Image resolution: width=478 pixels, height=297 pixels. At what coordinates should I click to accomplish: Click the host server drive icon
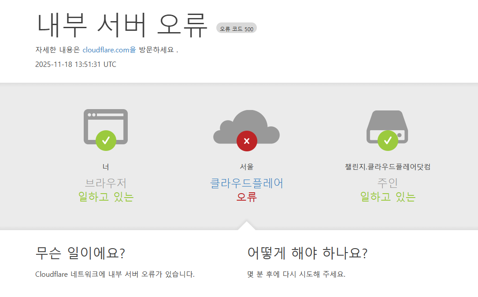[x=387, y=127]
